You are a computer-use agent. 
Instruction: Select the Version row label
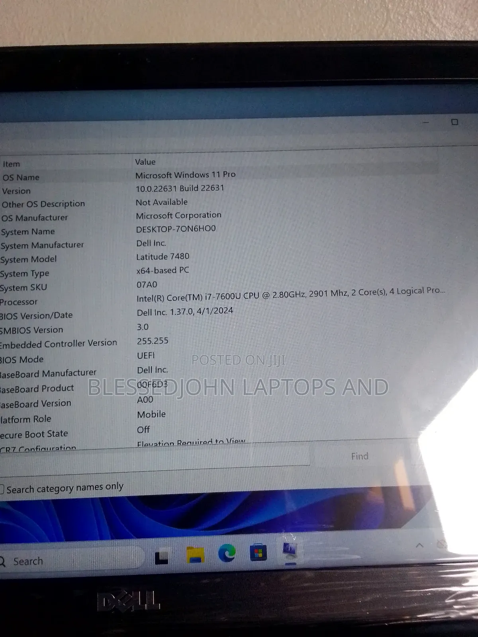coord(16,191)
